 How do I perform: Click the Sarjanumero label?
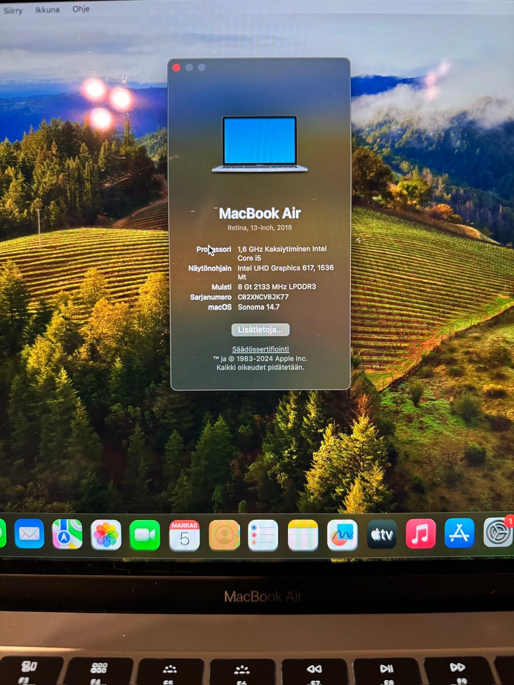coord(211,297)
